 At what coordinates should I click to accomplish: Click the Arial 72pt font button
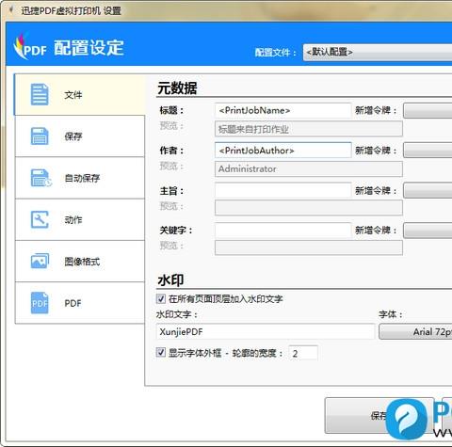click(x=415, y=331)
